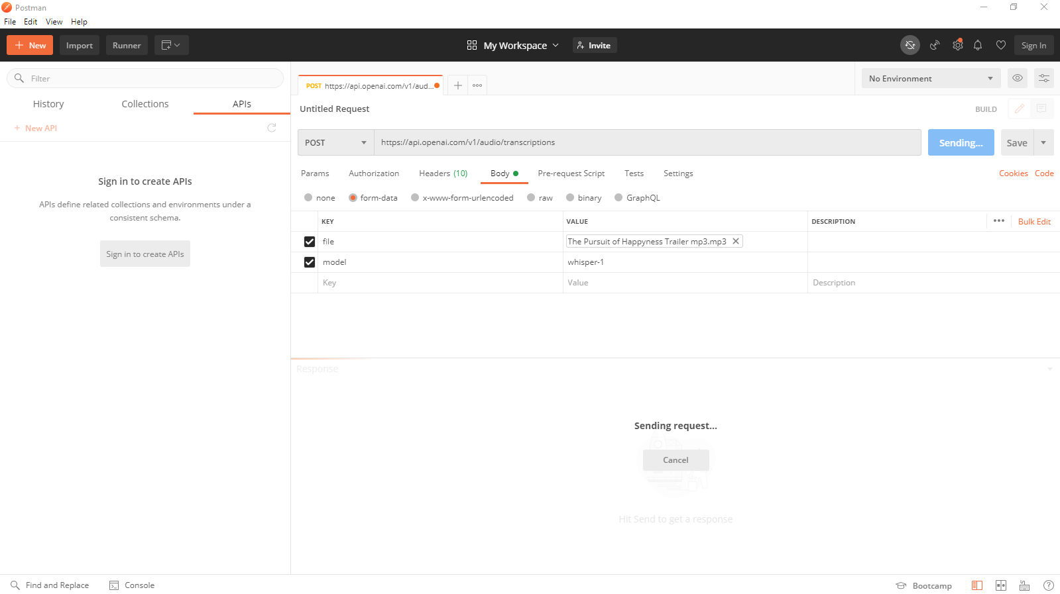Open the Cookies link
Viewport: 1060px width, 594px height.
click(x=1014, y=173)
